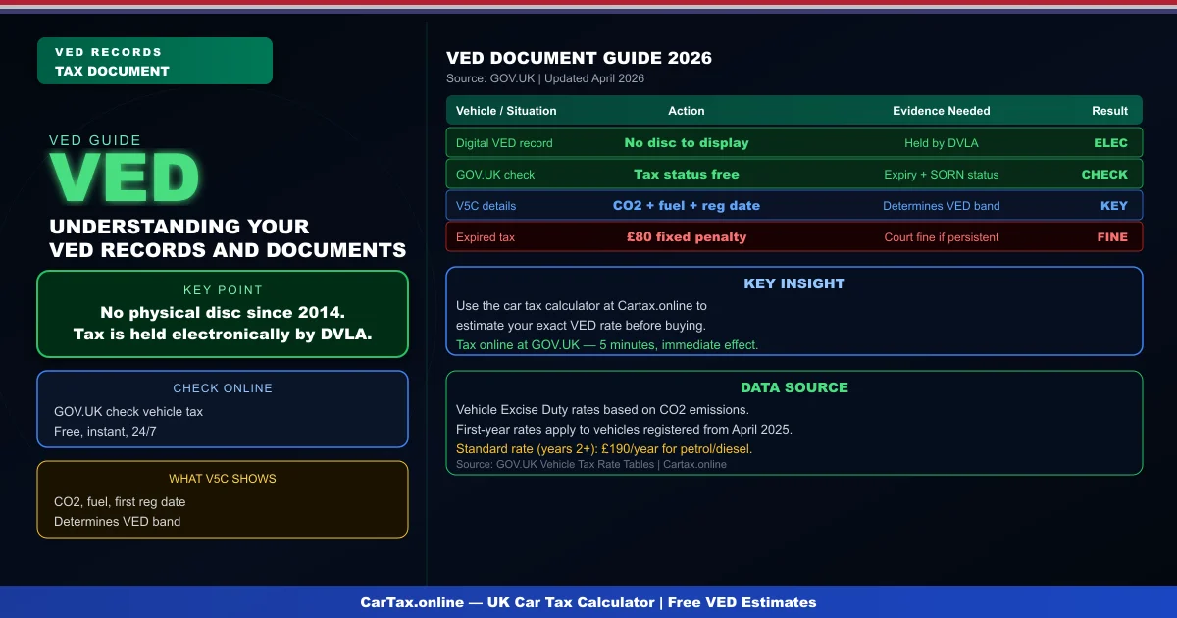The width and height of the screenshot is (1177, 618).
Task: Click the What V5C Shows panel
Action: (x=223, y=499)
